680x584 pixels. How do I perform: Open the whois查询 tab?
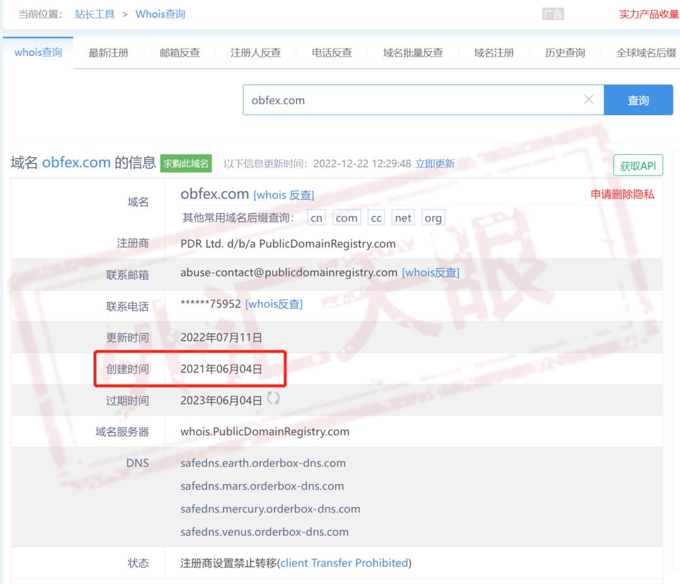38,52
